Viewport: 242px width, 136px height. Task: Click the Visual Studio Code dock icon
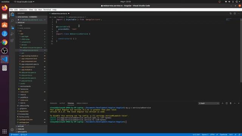[5, 59]
